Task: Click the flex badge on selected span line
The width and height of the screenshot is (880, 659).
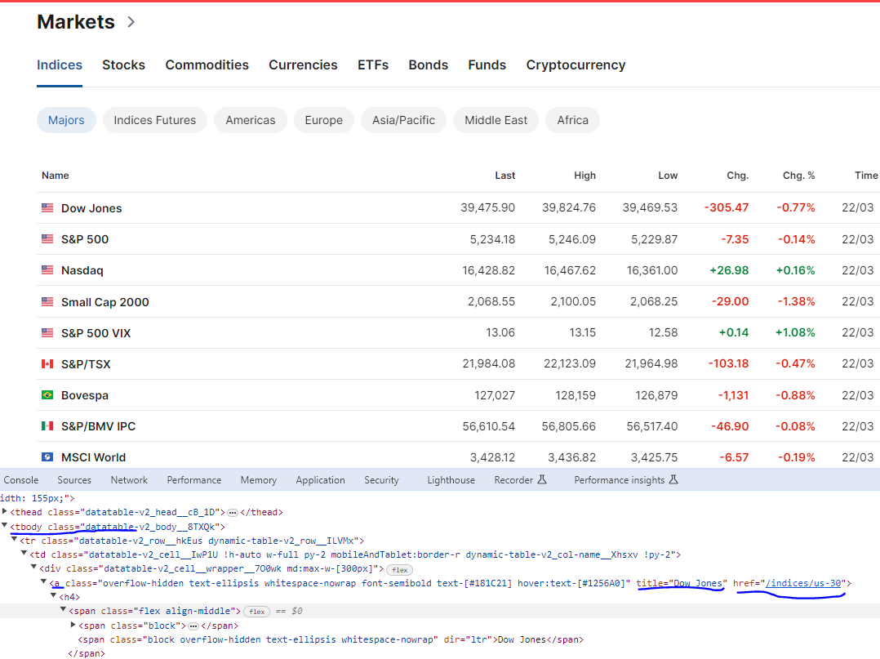Action: tap(256, 612)
